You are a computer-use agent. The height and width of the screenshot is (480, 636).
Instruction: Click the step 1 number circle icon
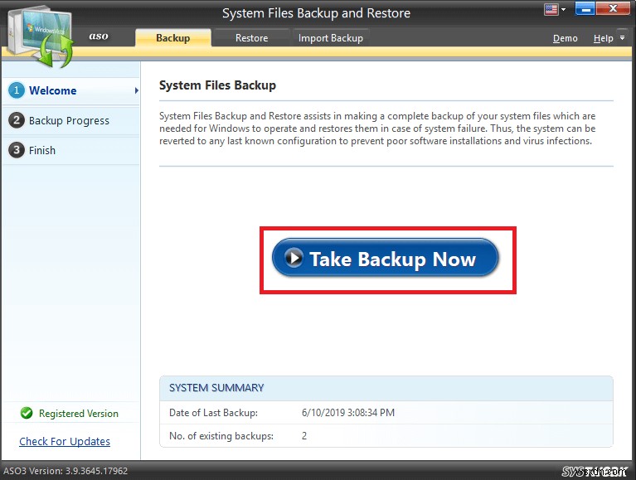click(x=17, y=90)
